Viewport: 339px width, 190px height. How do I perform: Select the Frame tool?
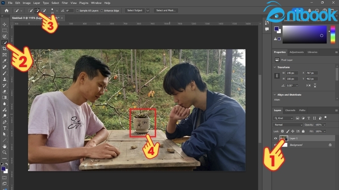click(x=4, y=55)
